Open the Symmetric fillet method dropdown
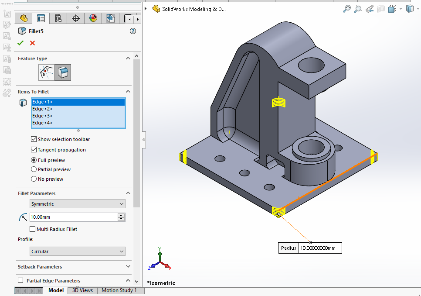The image size is (421, 296). coord(78,204)
